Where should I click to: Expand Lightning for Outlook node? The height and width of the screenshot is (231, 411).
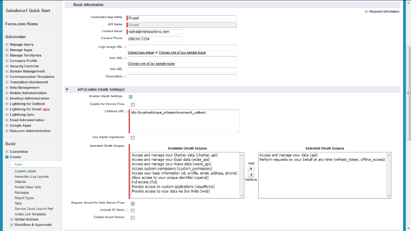point(7,104)
